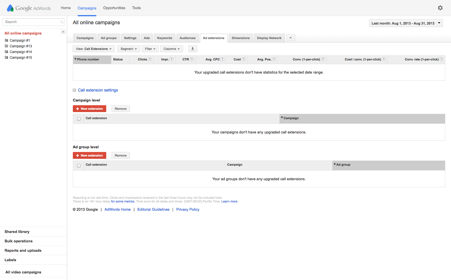This screenshot has height=280, width=451.
Task: Open the date range dropdown
Action: click(x=406, y=23)
